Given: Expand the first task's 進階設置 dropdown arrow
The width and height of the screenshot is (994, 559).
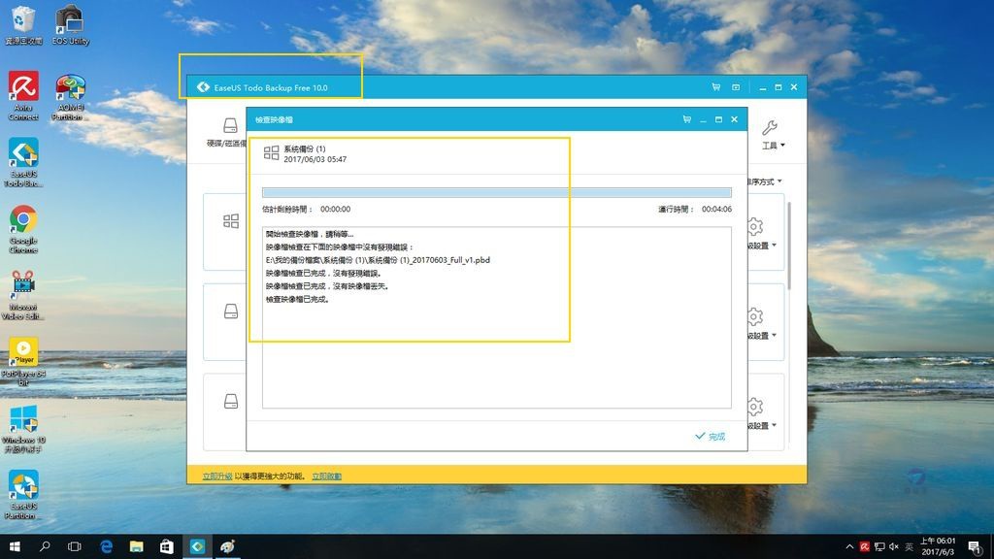Looking at the screenshot, I should pyautogui.click(x=774, y=246).
